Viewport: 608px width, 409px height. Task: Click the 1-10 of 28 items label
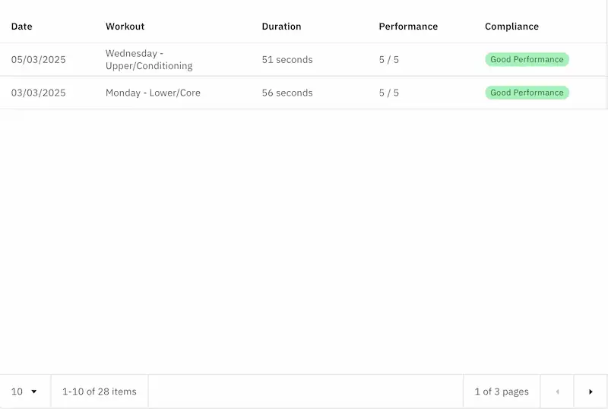pyautogui.click(x=100, y=392)
